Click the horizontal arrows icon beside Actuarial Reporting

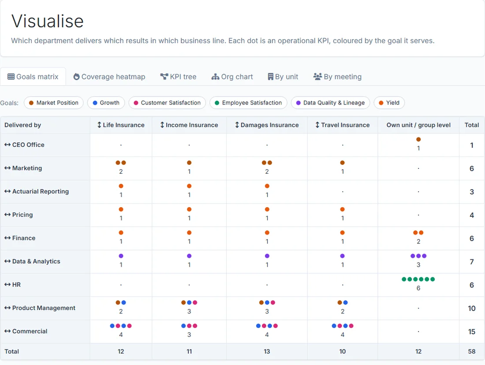pos(7,191)
